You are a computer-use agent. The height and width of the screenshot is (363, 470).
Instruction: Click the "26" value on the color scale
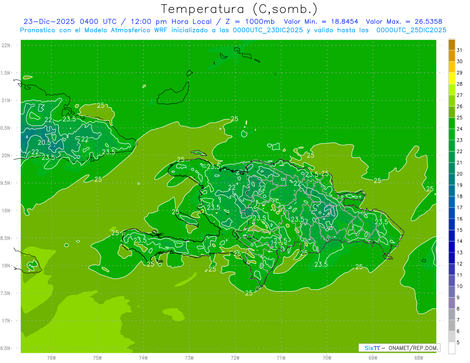click(x=460, y=107)
